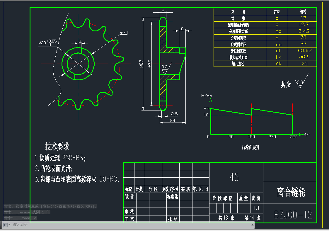
Task: Click the 标准化 title block cell
Action: (173, 197)
